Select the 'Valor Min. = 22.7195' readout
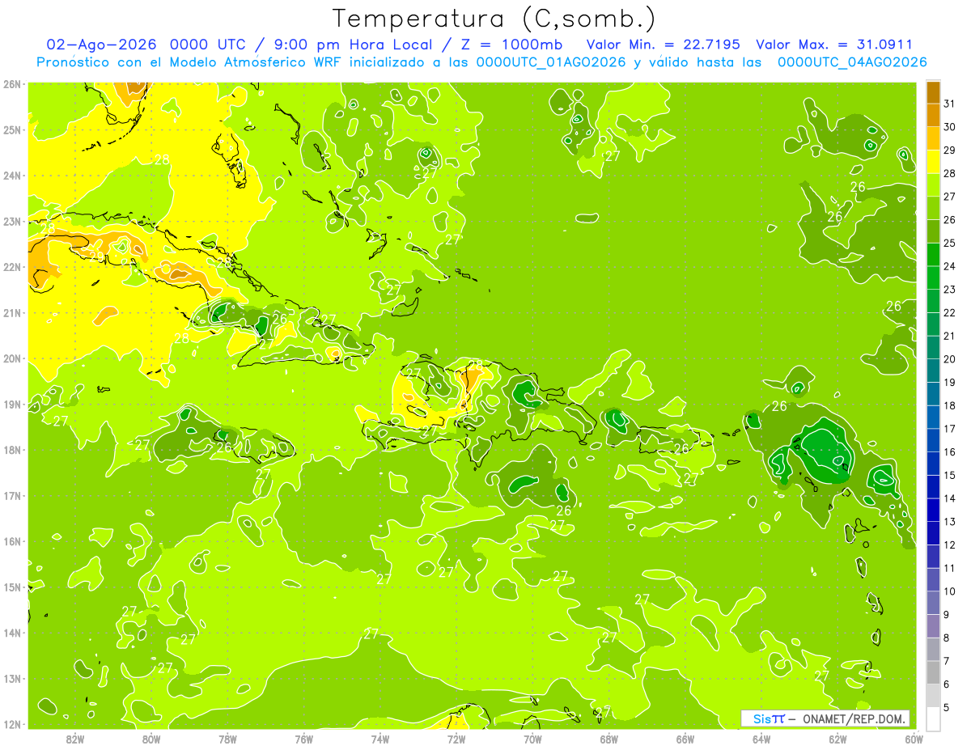The image size is (971, 750). 664,44
